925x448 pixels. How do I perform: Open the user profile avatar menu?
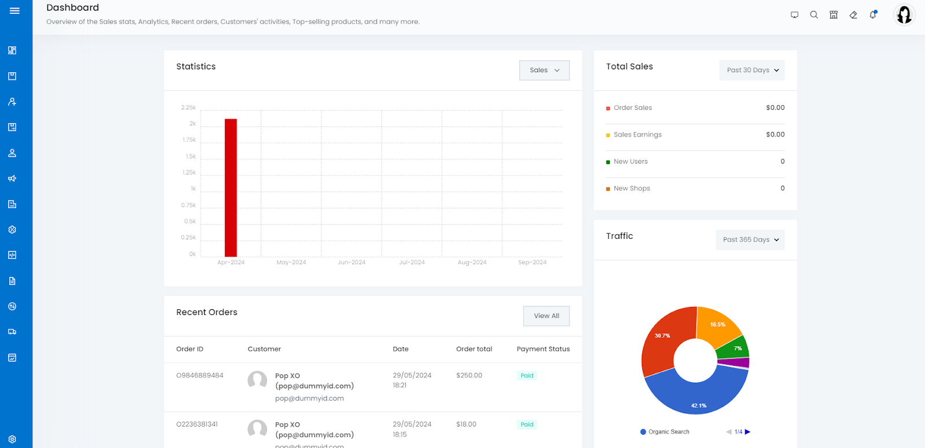pos(904,14)
